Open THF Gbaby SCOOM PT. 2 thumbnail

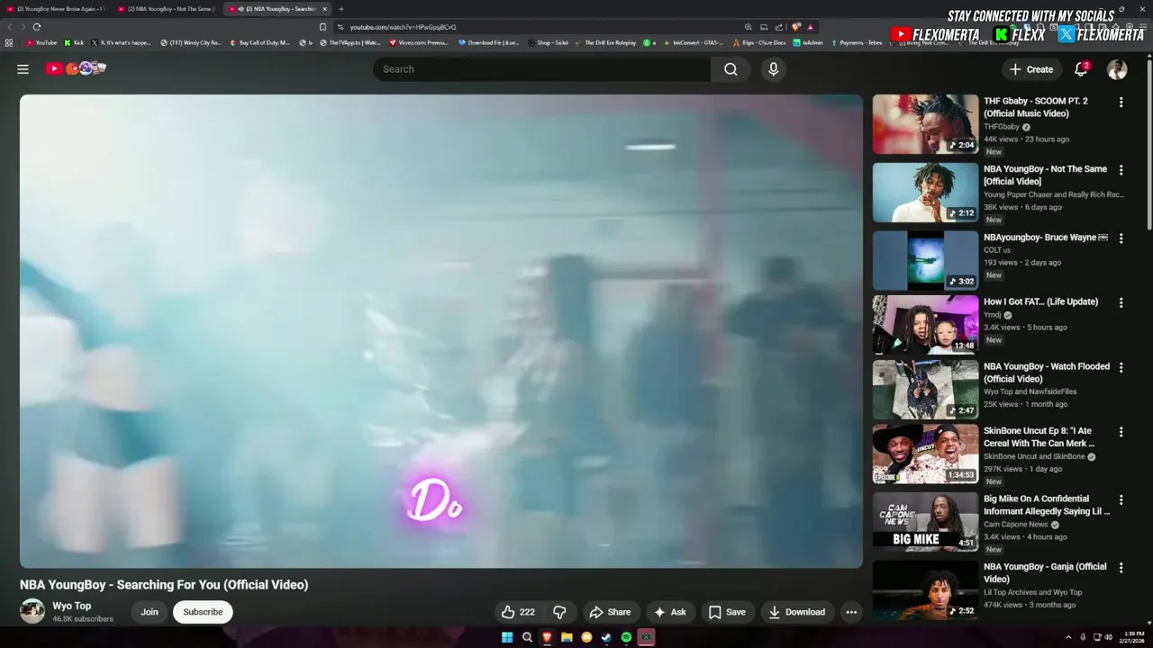(x=925, y=124)
